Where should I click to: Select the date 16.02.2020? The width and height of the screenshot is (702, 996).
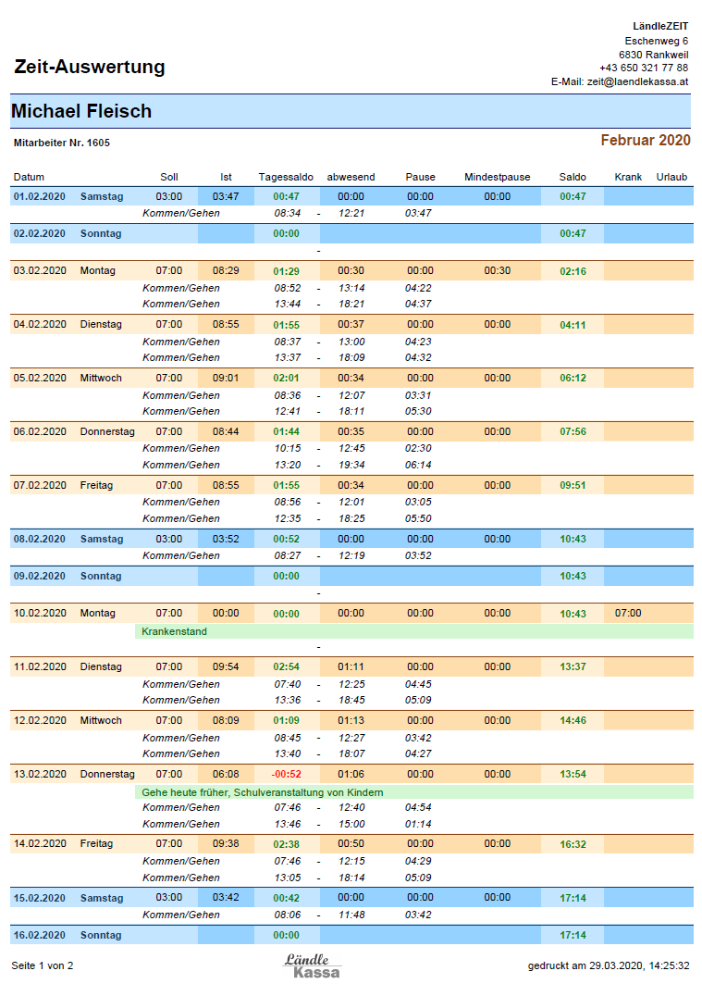tap(40, 935)
